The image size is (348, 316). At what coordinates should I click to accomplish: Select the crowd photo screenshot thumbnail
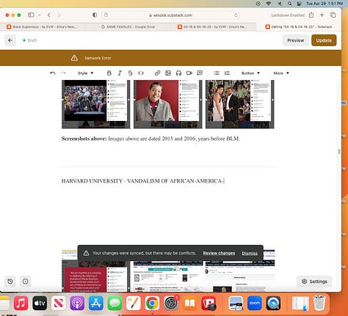pos(96,104)
